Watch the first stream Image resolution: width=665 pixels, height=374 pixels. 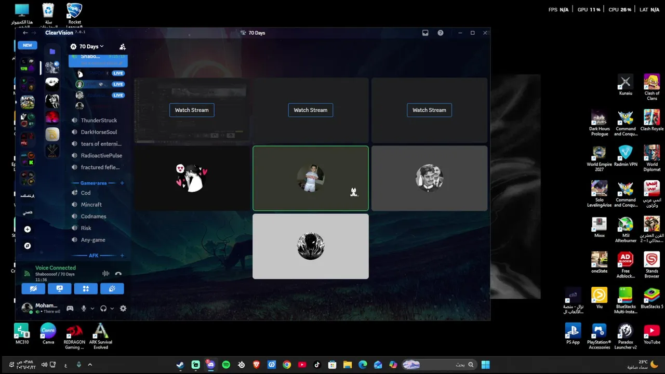click(192, 110)
